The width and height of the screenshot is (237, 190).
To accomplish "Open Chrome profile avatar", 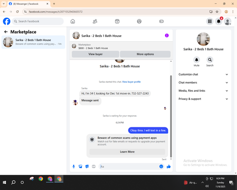I will click(226, 12).
